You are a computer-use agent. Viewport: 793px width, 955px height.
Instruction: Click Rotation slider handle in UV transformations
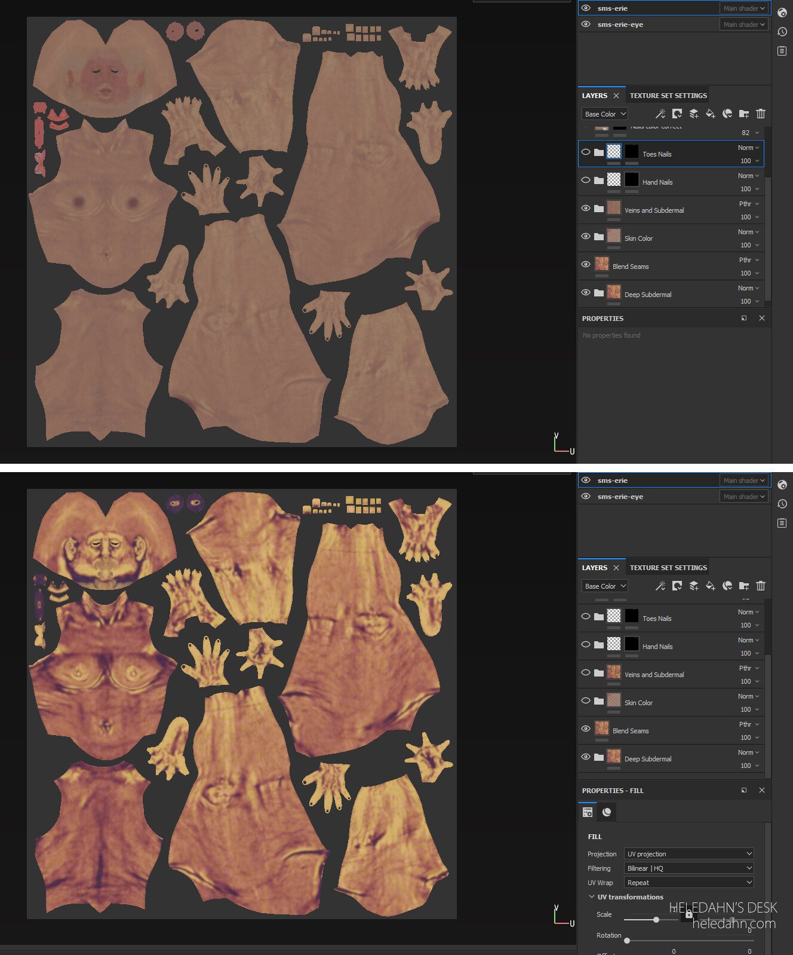point(627,941)
